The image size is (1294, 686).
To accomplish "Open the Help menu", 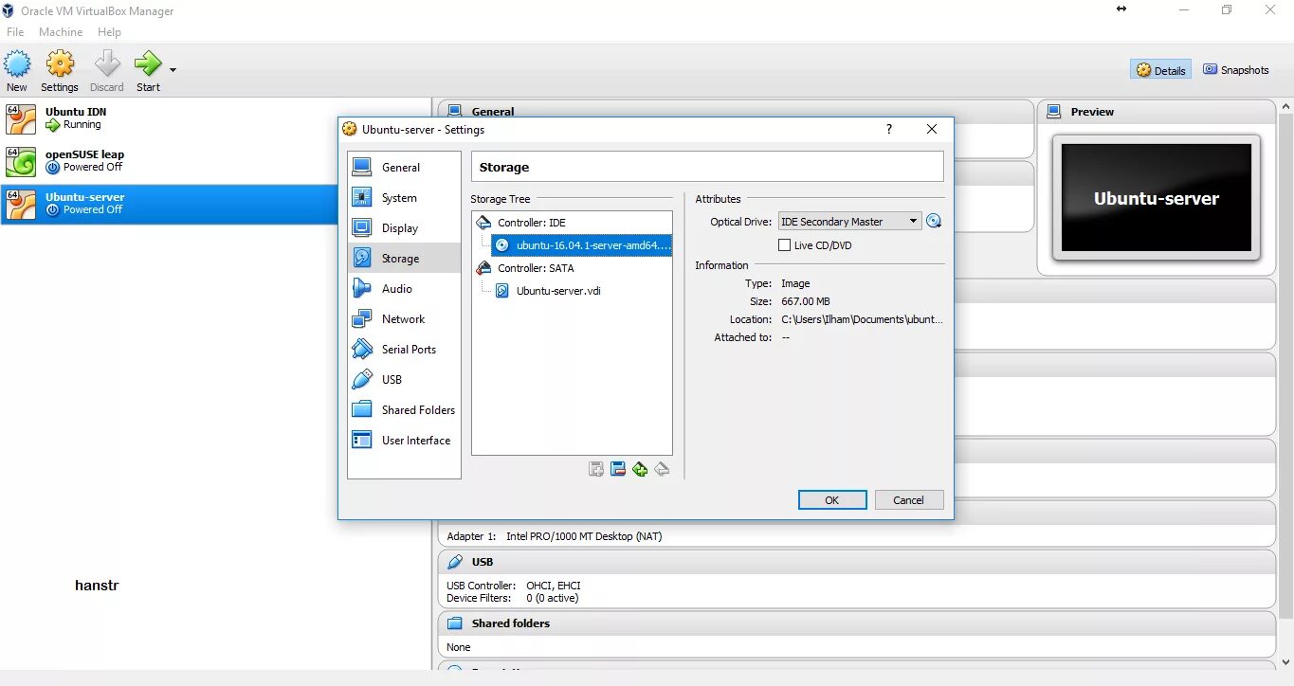I will pos(109,32).
